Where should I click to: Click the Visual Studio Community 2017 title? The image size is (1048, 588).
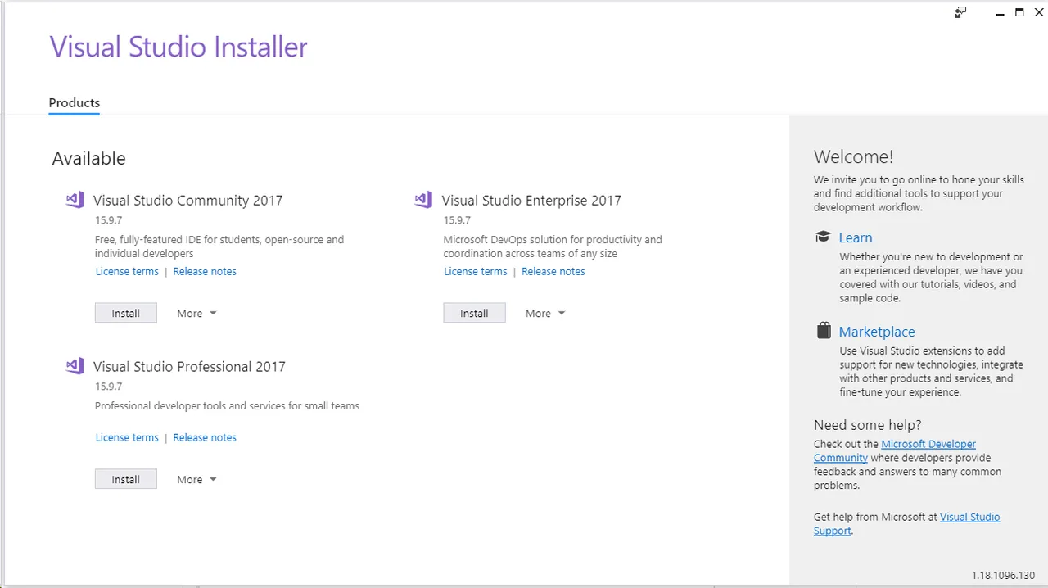(x=187, y=200)
